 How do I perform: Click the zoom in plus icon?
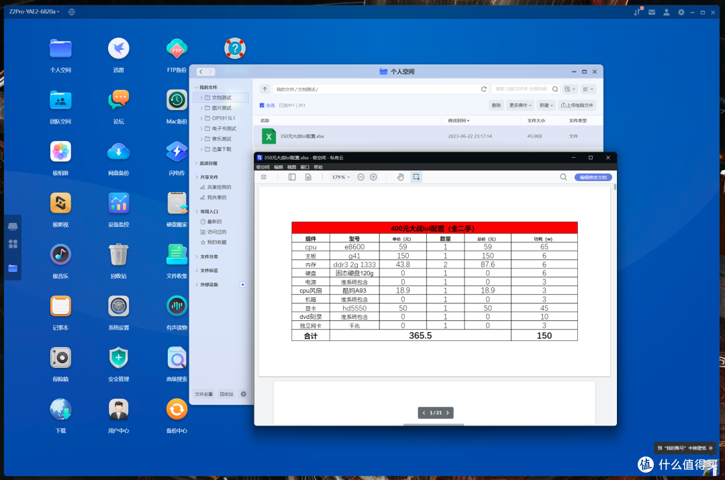(x=373, y=177)
